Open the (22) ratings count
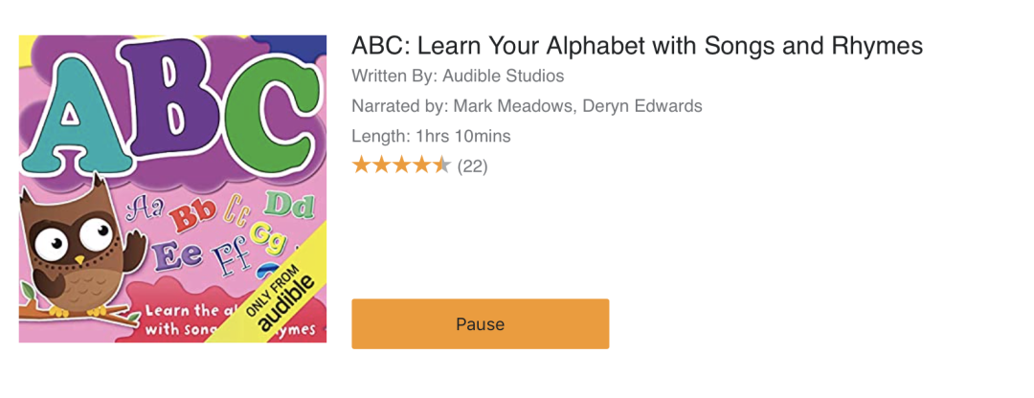The width and height of the screenshot is (1034, 398). click(x=473, y=166)
